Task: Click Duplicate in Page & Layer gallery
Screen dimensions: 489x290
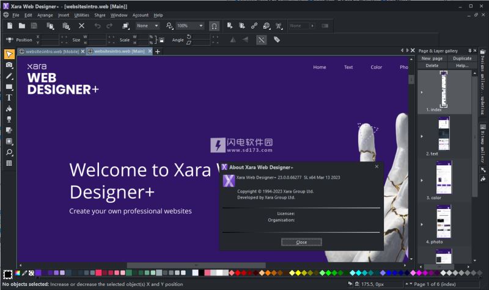Action: (462, 58)
